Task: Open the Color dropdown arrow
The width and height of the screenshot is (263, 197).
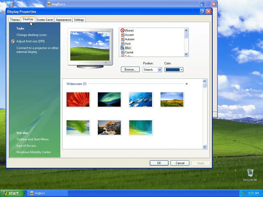Action: pyautogui.click(x=182, y=70)
